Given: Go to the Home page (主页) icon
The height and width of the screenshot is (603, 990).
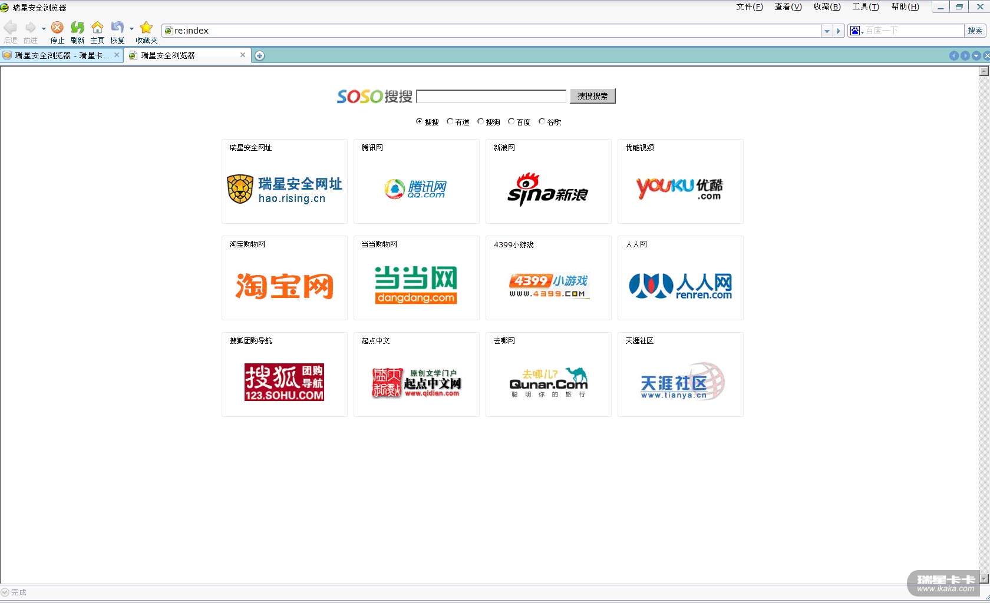Looking at the screenshot, I should pos(97,28).
